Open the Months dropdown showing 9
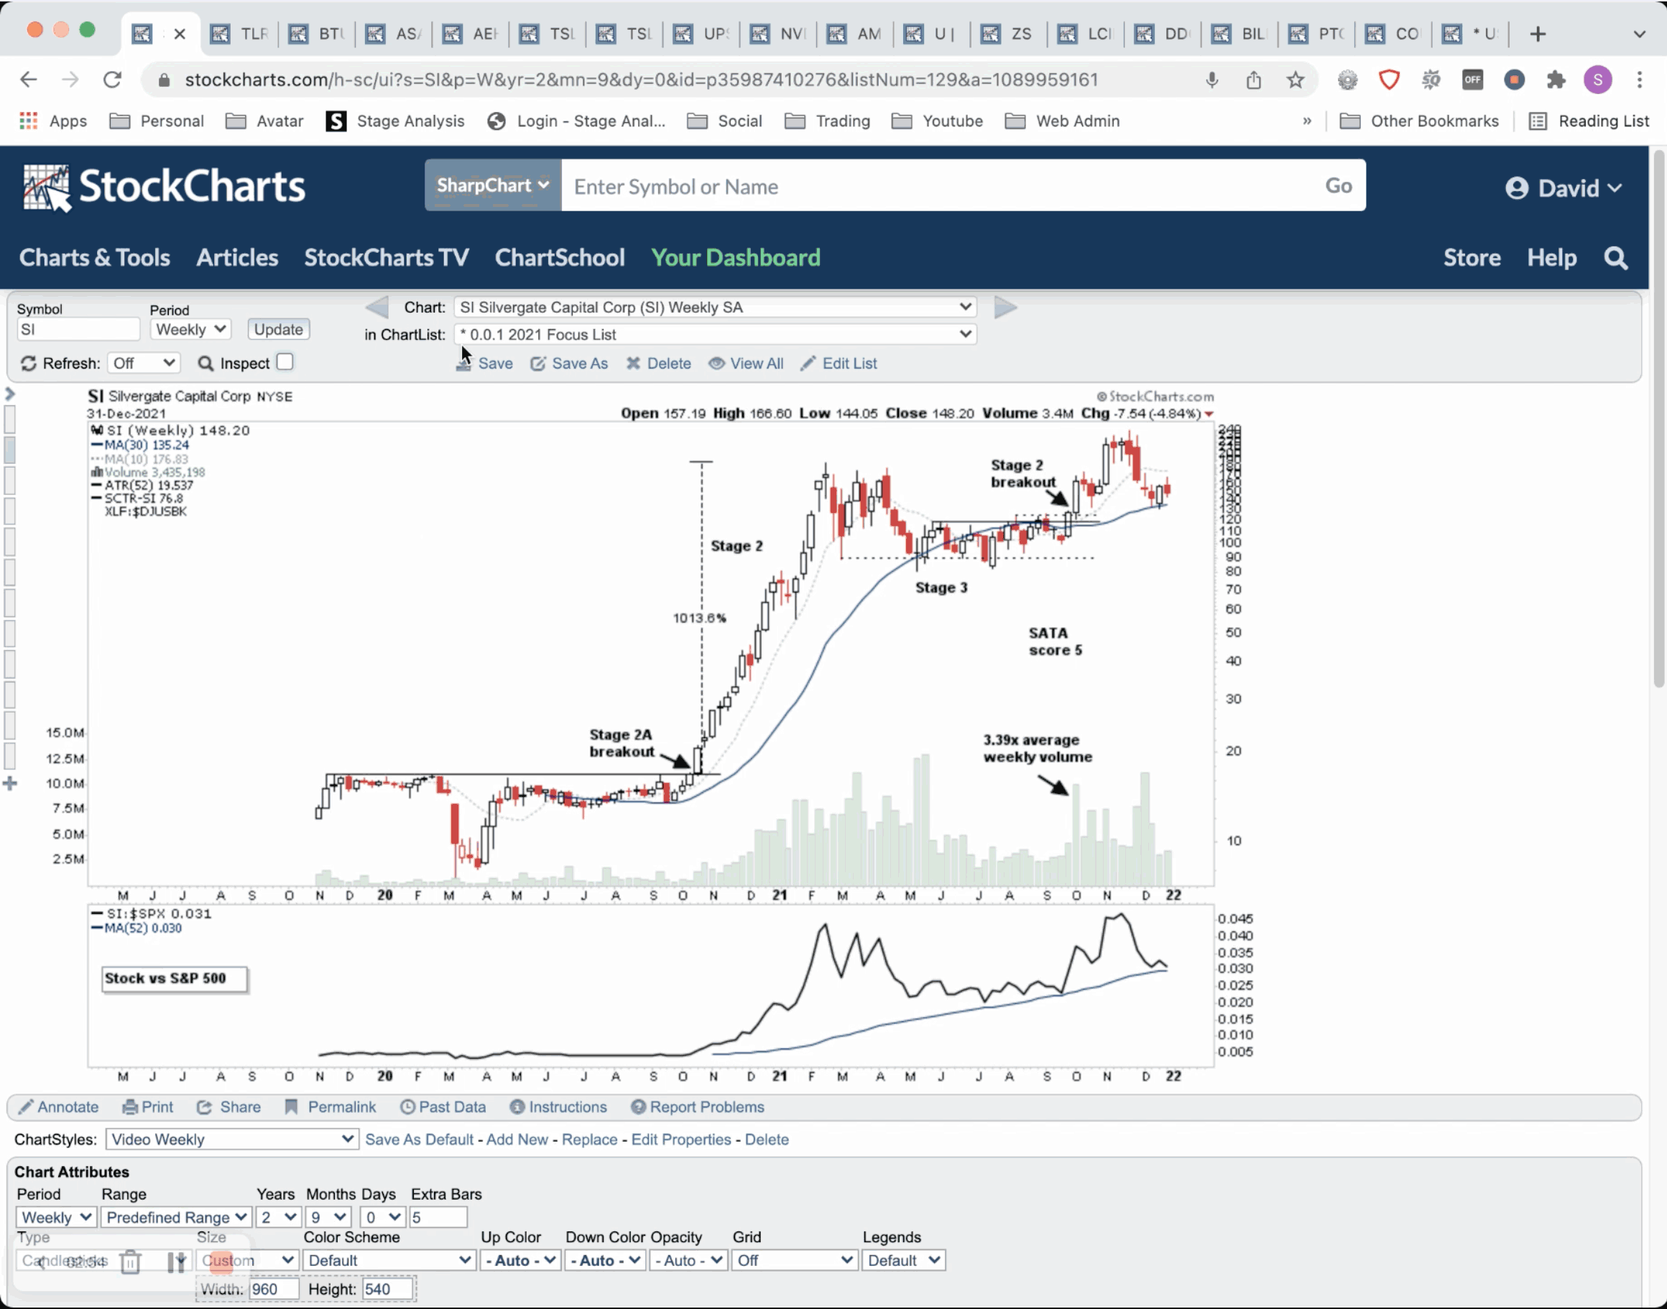Viewport: 1667px width, 1309px height. coord(328,1217)
